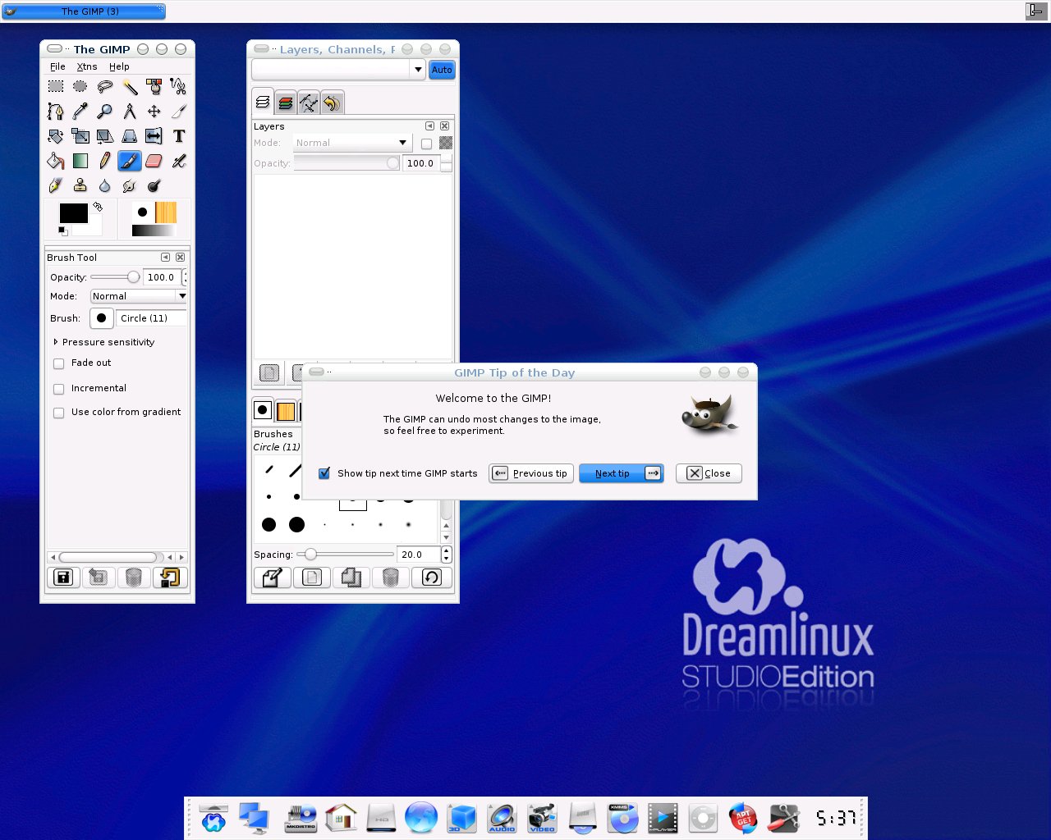1051x840 pixels.
Task: Open the Help menu in the toolbox
Action: click(119, 66)
